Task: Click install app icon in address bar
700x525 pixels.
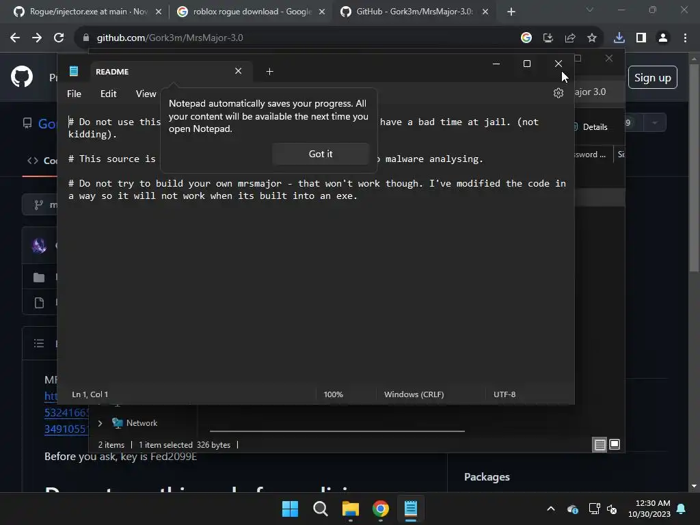Action: pyautogui.click(x=548, y=38)
